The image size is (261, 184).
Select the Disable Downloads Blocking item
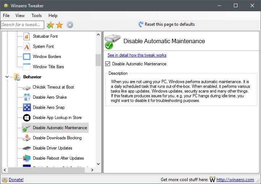tap(57, 138)
